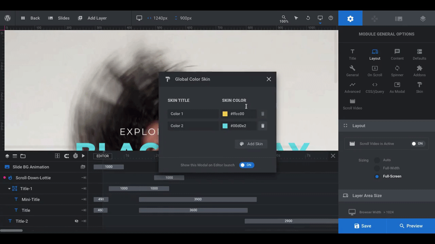Toggle Show this Modal on Editor launch
The height and width of the screenshot is (244, 435).
coord(247,165)
